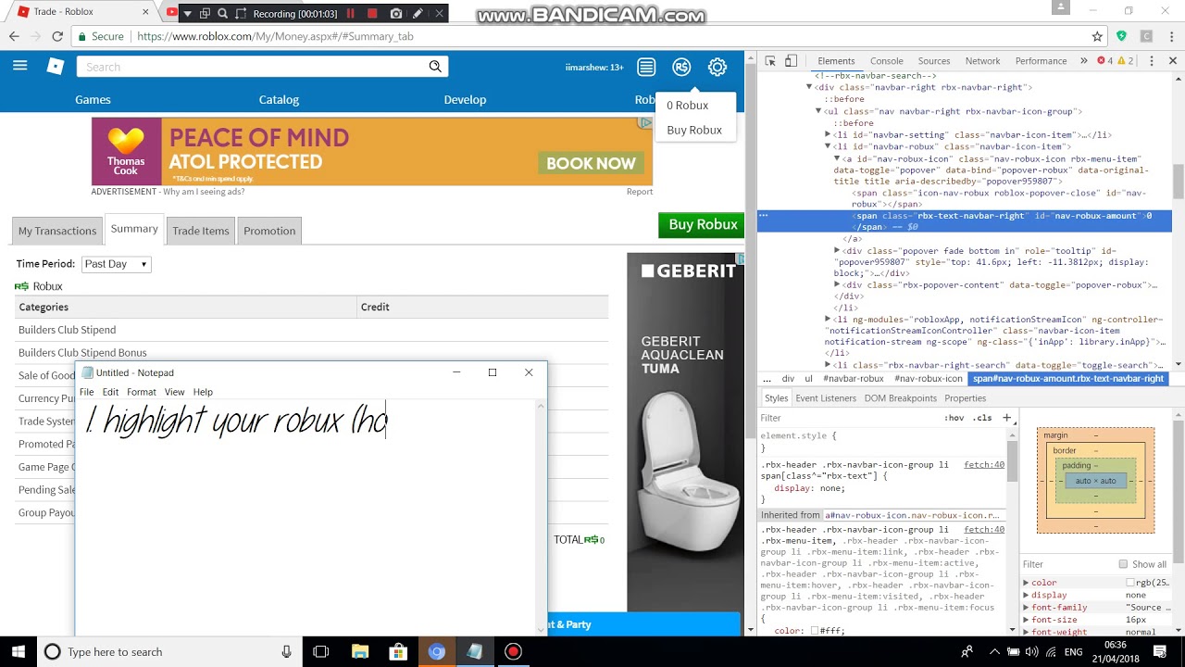Open the Trade Items tab
1185x667 pixels.
point(200,231)
